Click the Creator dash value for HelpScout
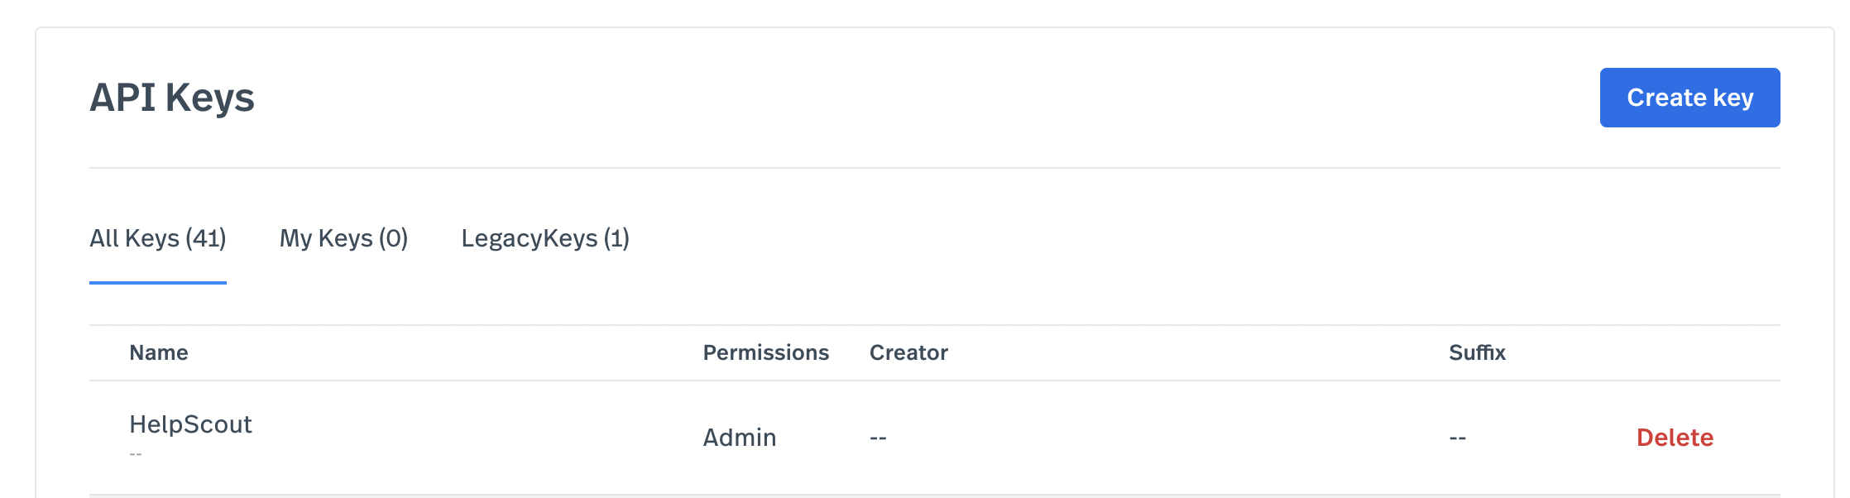The height and width of the screenshot is (498, 1850). pos(878,438)
